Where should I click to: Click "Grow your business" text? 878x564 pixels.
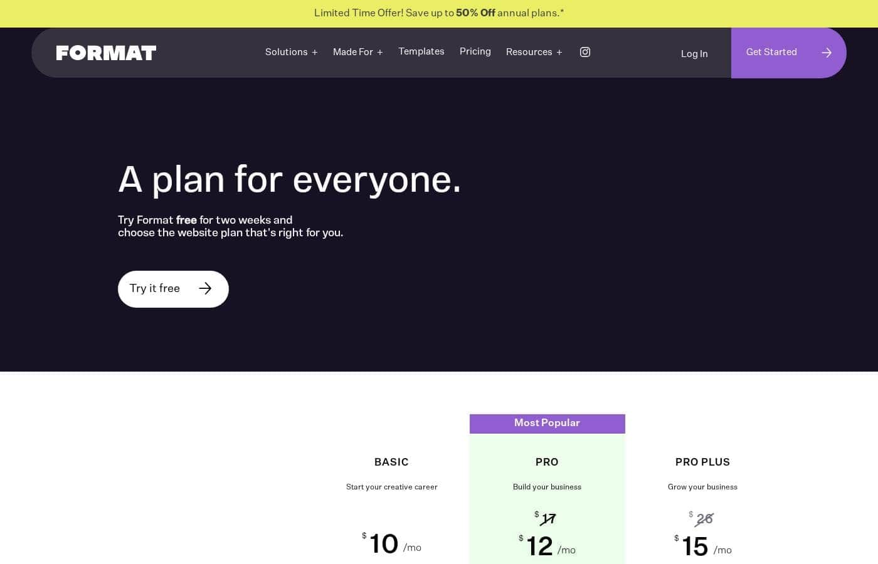[x=702, y=487]
